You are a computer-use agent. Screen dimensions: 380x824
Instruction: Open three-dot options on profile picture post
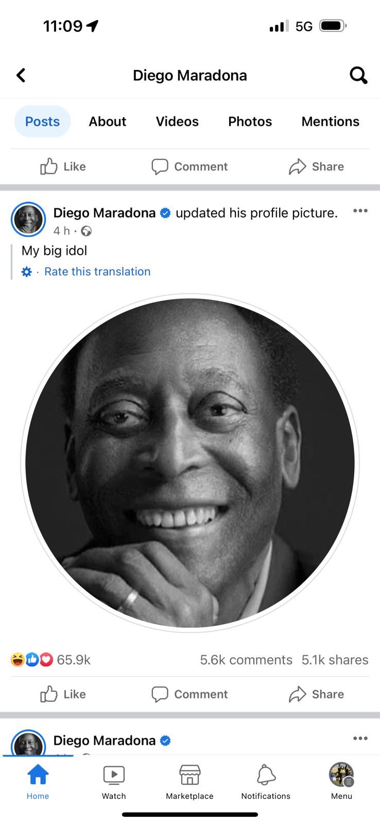360,211
